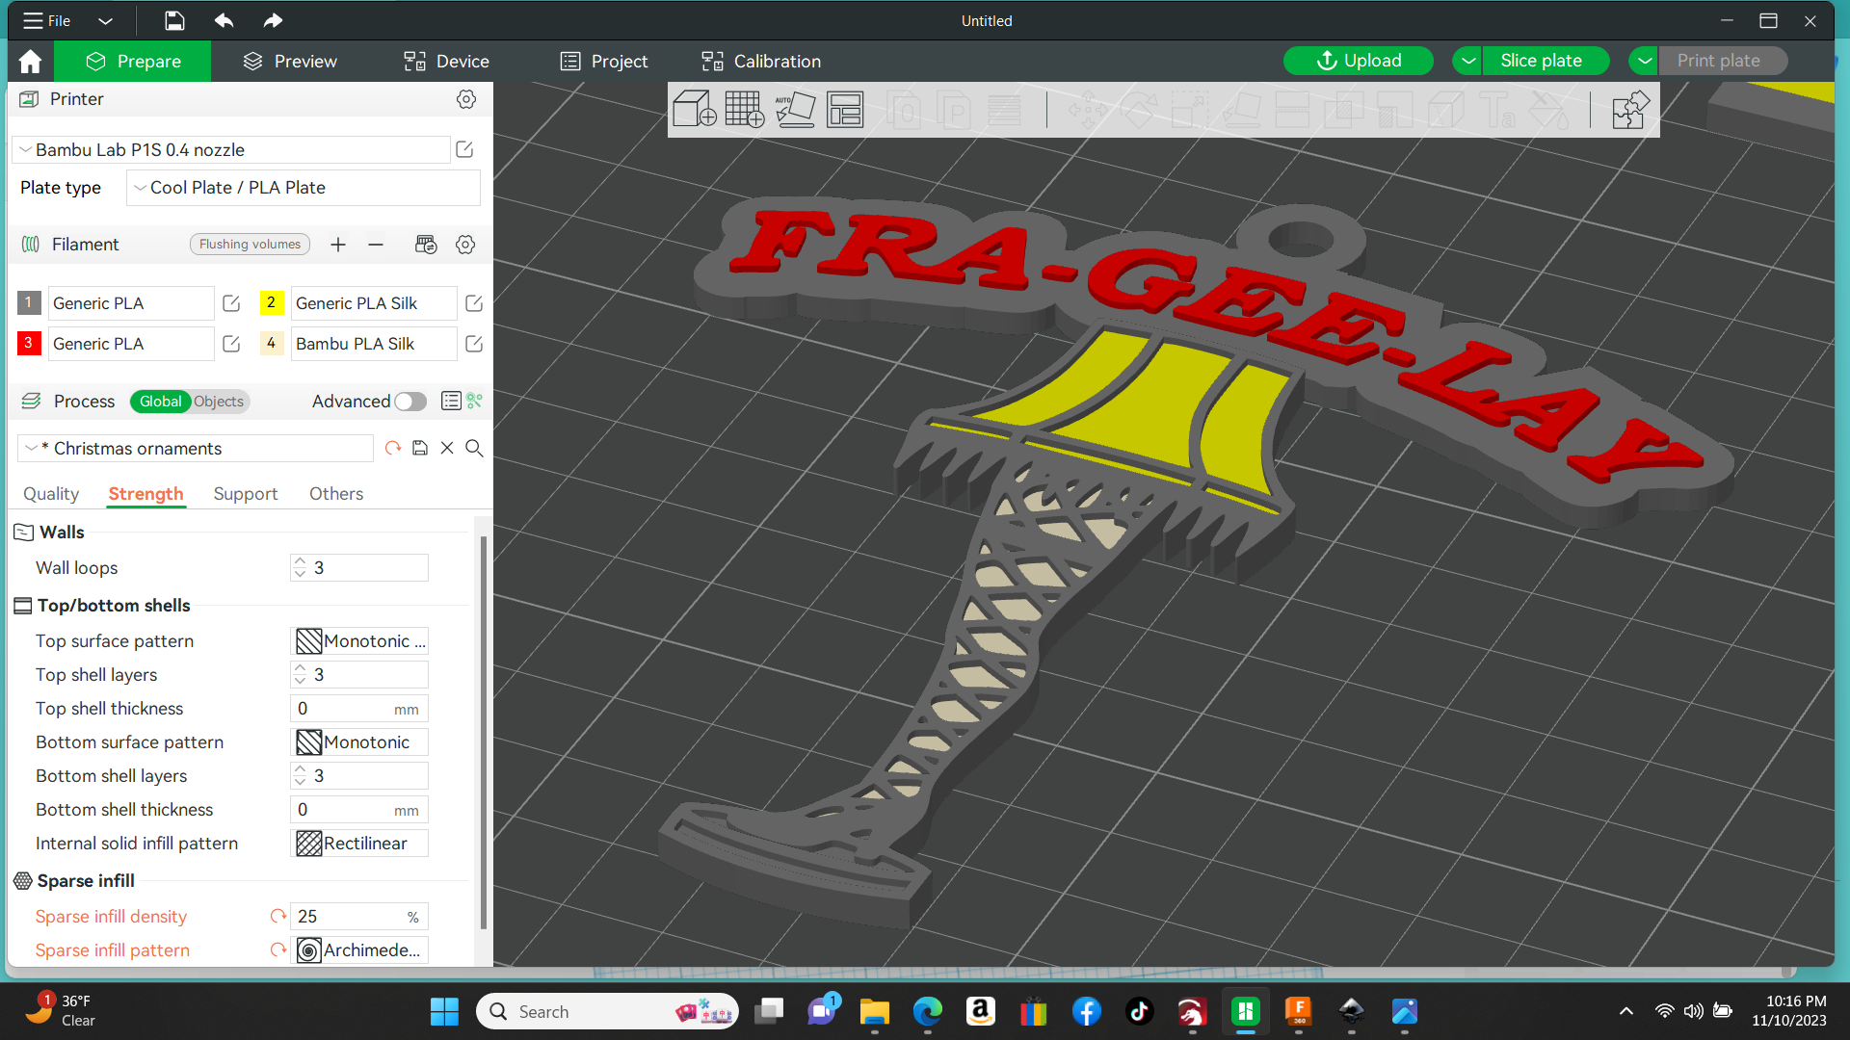Click filament 1 gray color swatch
The height and width of the screenshot is (1040, 1850).
tap(29, 303)
